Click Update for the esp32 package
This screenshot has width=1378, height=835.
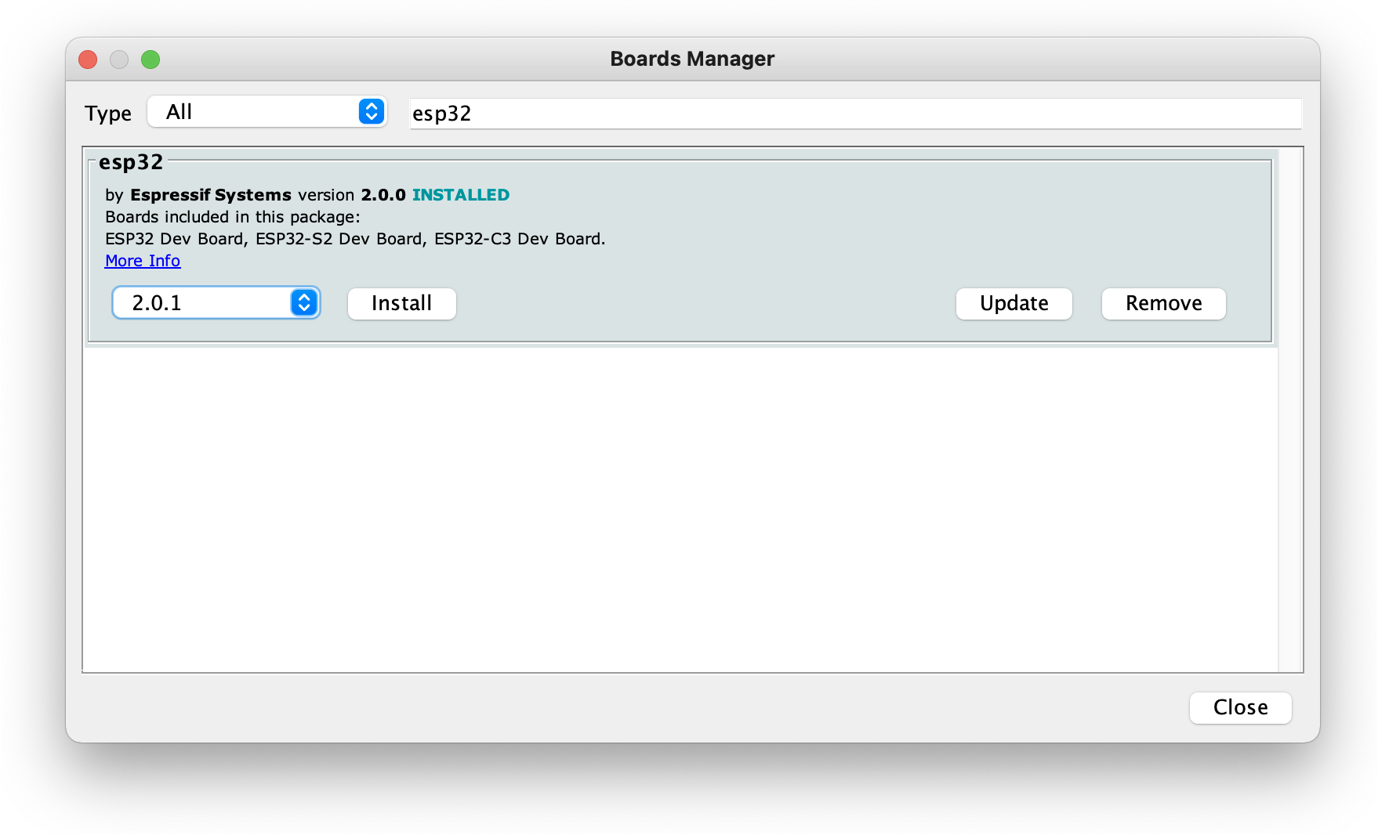click(1014, 304)
